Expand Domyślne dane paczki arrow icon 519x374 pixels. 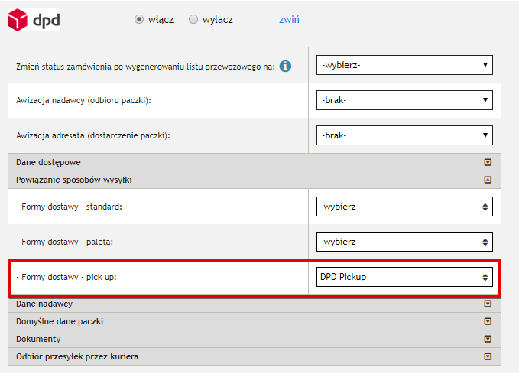487,321
